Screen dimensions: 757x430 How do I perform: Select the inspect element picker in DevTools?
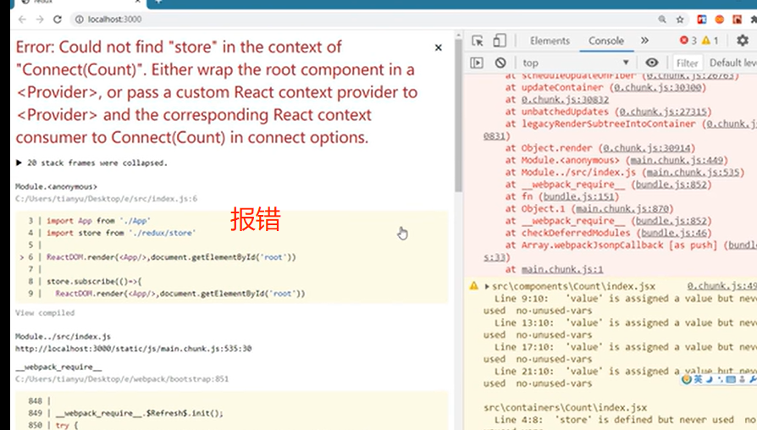click(478, 41)
